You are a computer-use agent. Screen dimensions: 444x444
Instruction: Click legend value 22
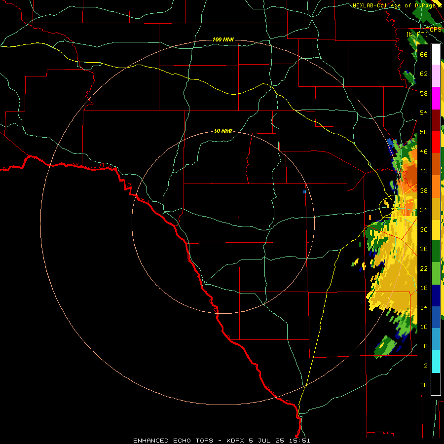[424, 268]
